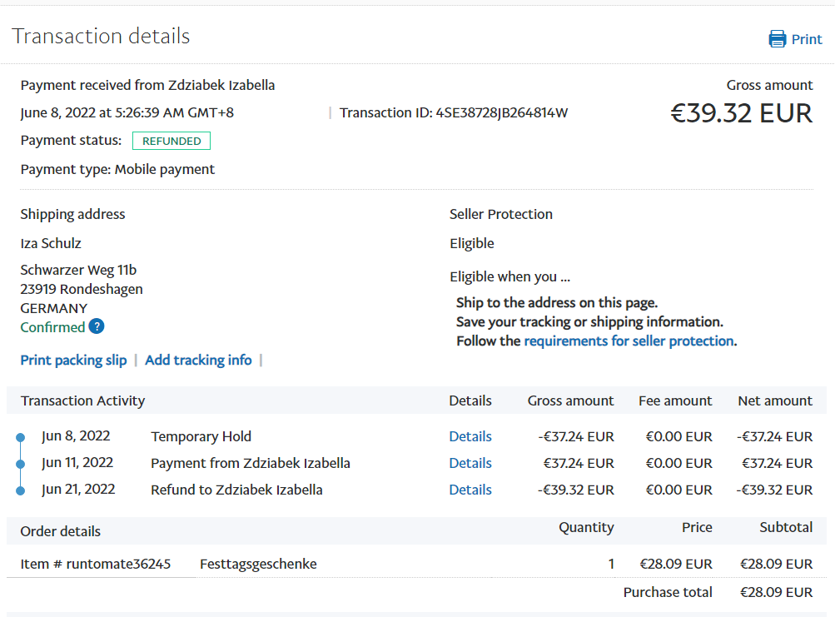Click Add tracking info link
The height and width of the screenshot is (617, 835).
pos(198,360)
